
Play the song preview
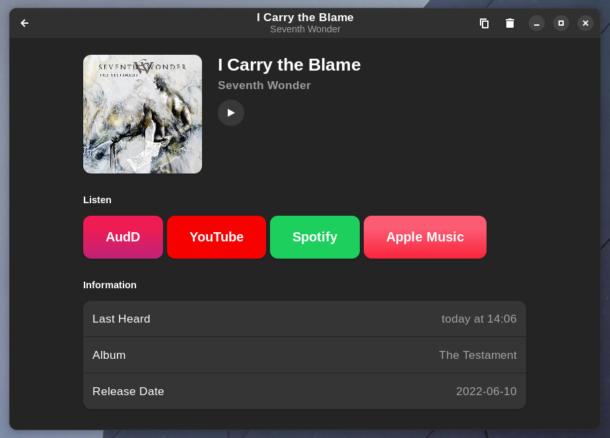tap(231, 113)
